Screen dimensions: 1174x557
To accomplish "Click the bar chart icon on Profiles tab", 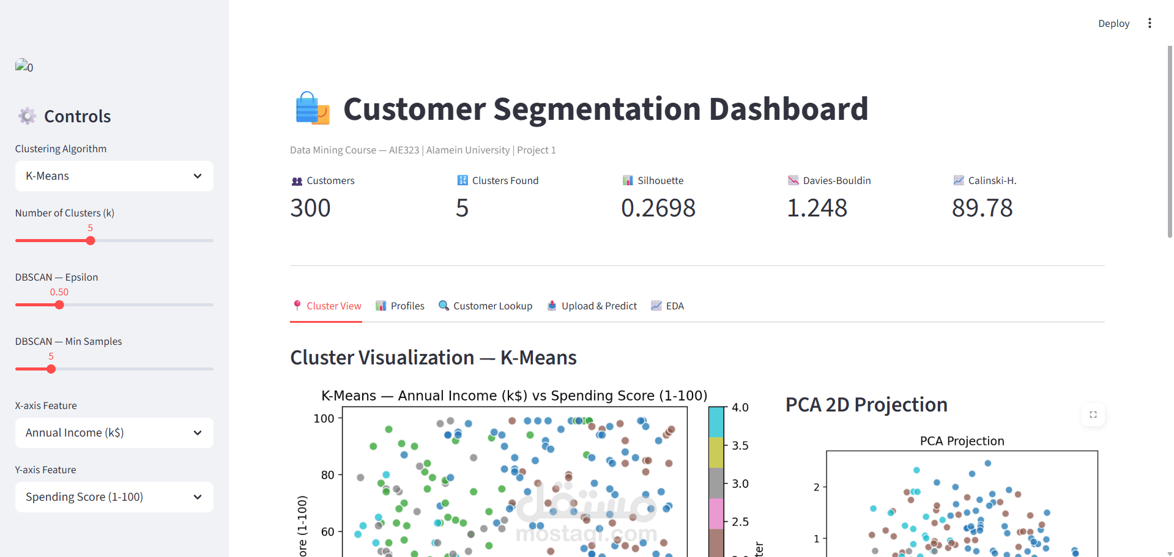I will [x=381, y=306].
